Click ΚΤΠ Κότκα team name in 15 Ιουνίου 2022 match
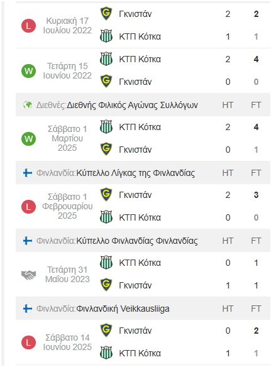This screenshot has height=367, width=274. [x=140, y=59]
